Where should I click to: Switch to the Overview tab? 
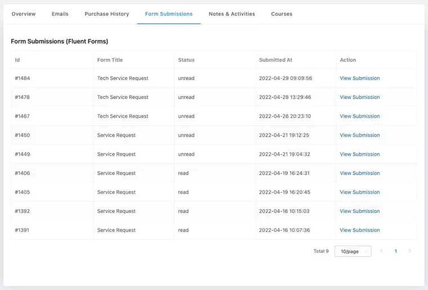[24, 14]
